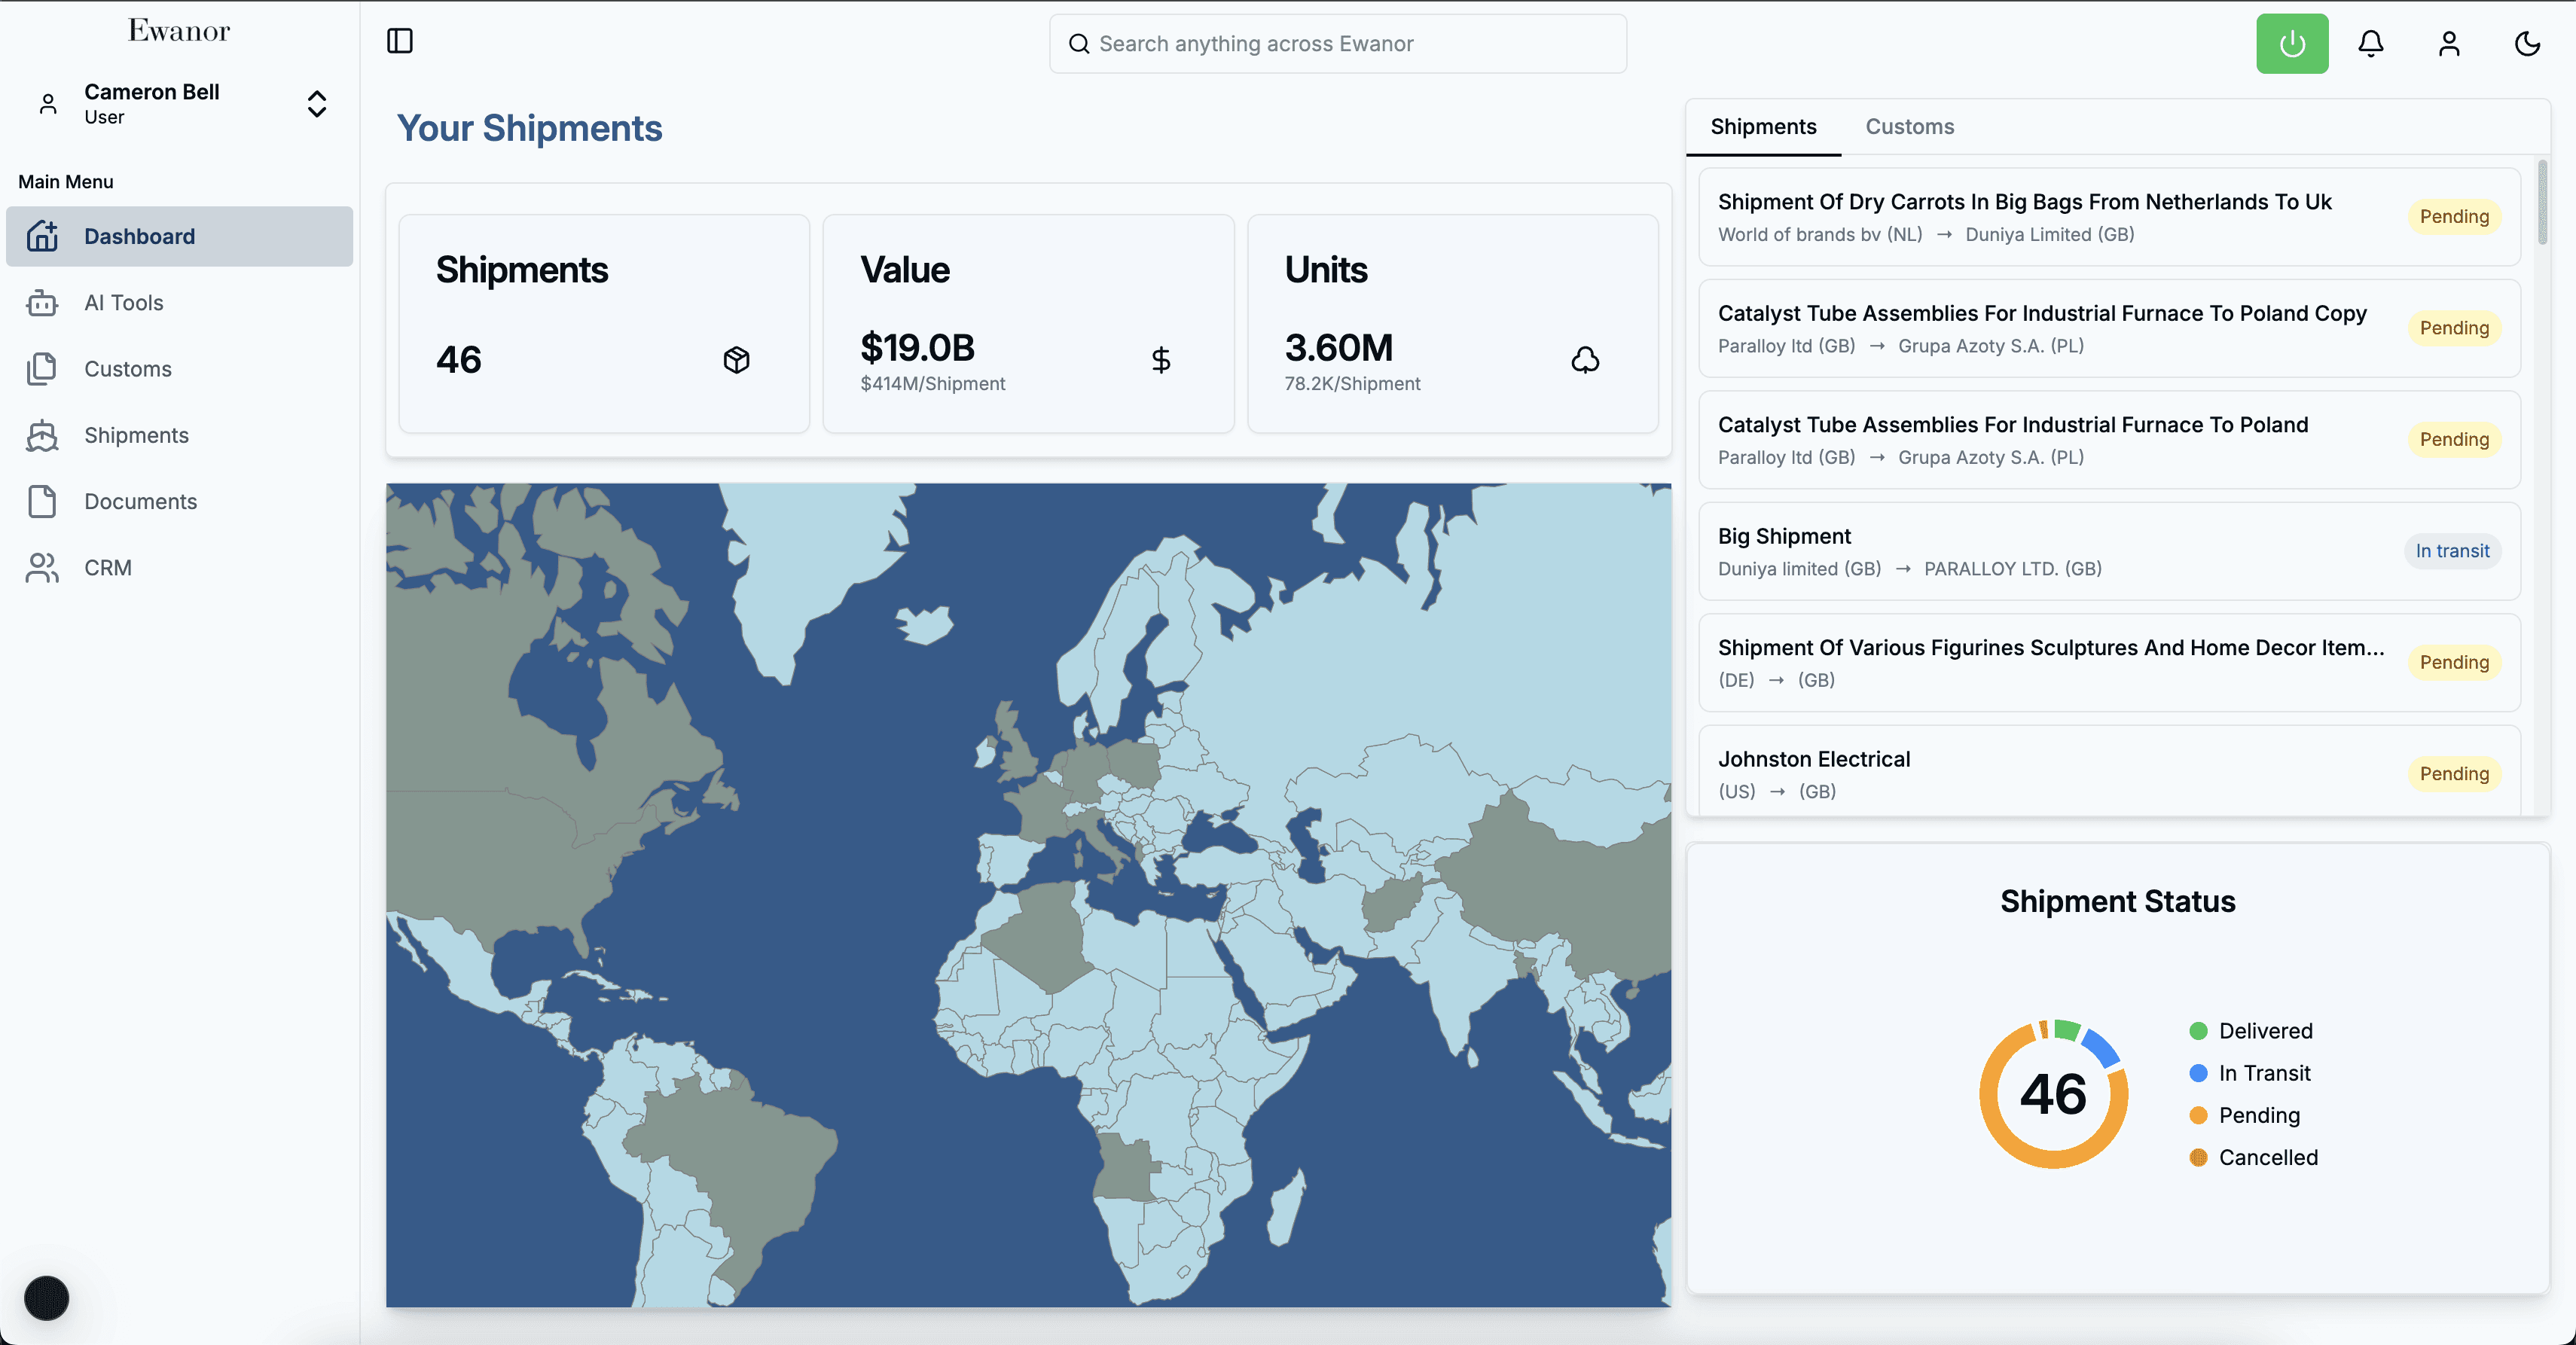Toggle the sidebar panel icon
Screen dimensions: 2576x1345
(x=399, y=41)
